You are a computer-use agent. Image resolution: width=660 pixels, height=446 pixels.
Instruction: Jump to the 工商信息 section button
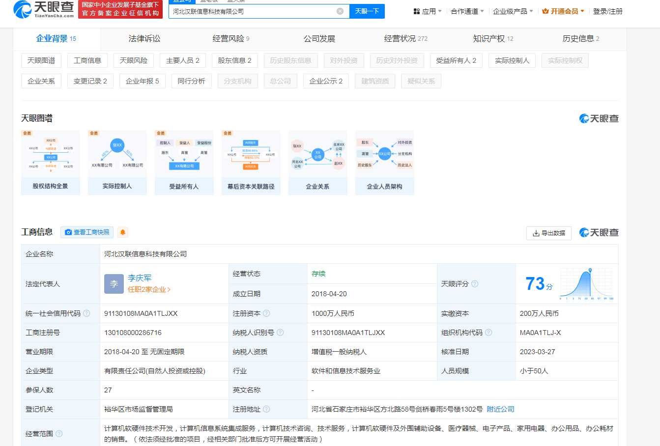pos(87,60)
